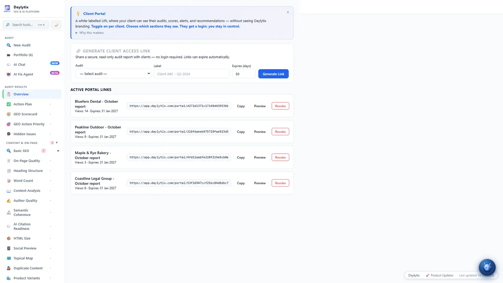Image resolution: width=503 pixels, height=283 pixels.
Task: Click the Duplicate Content icon
Action: coord(9,268)
